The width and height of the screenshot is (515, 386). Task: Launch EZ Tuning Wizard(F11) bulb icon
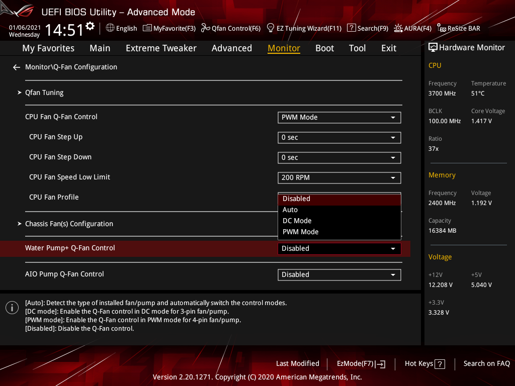270,28
